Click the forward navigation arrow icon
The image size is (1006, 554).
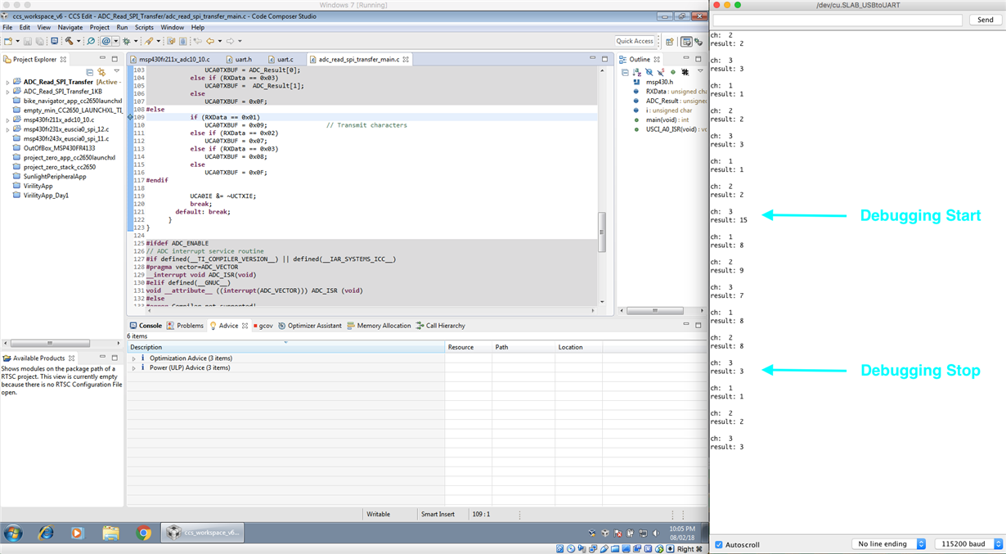coord(230,41)
